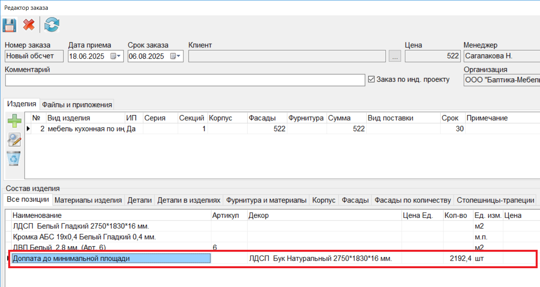Click the refresh arrows icon
The height and width of the screenshot is (287, 540).
(x=51, y=25)
